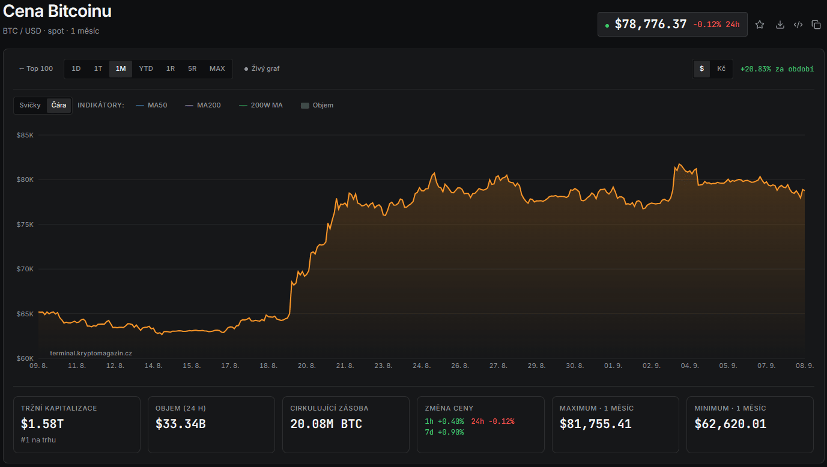Switch chart to 5R range
The width and height of the screenshot is (827, 467).
pyautogui.click(x=192, y=68)
